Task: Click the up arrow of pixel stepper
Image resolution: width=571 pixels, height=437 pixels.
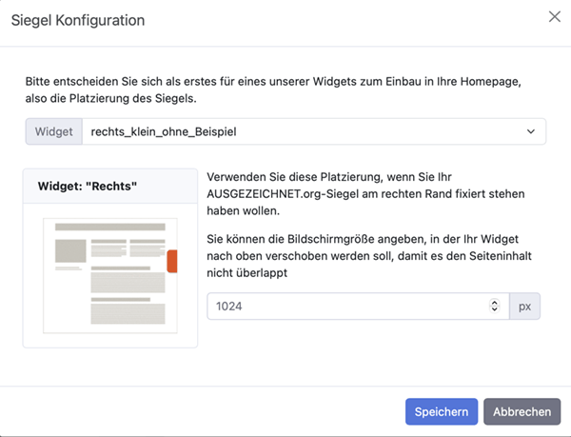Action: click(x=494, y=302)
